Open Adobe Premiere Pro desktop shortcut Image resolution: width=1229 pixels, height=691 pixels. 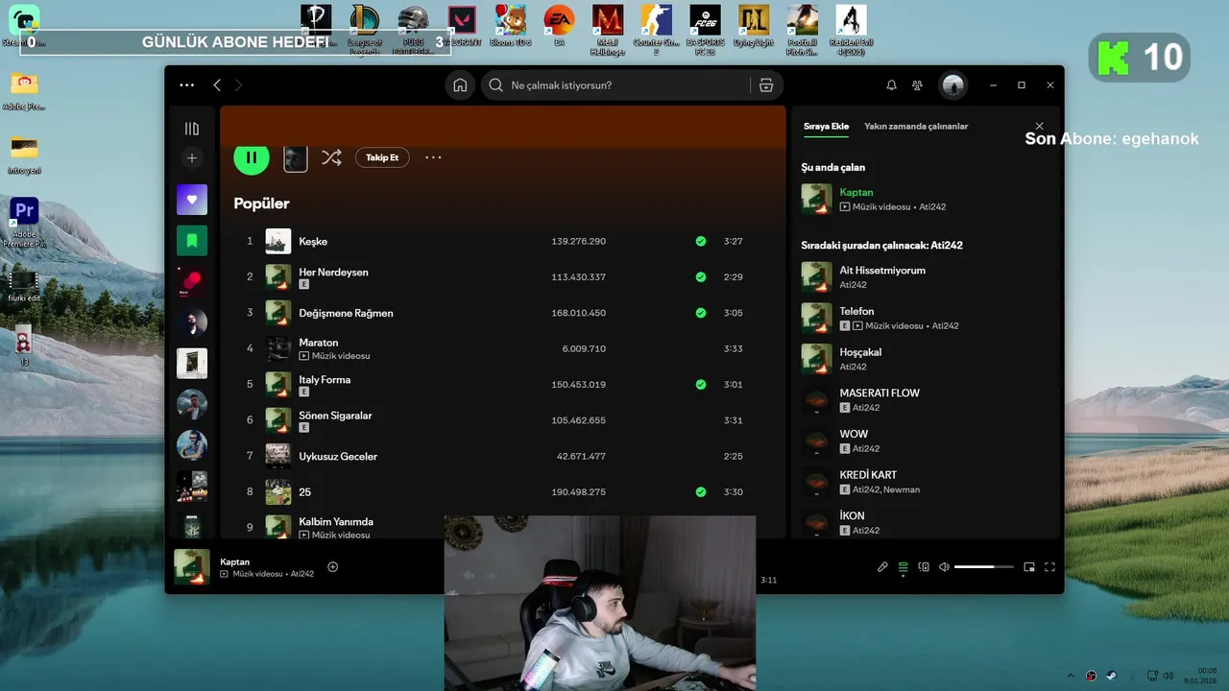pos(24,222)
